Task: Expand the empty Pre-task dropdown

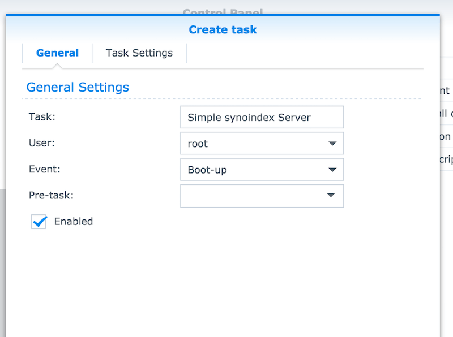Action: point(255,196)
